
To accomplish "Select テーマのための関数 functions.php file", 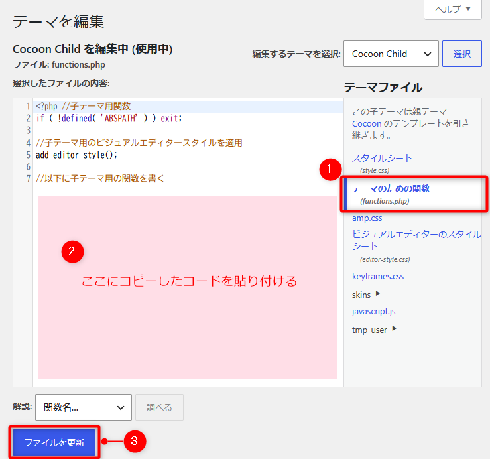I will coord(391,188).
